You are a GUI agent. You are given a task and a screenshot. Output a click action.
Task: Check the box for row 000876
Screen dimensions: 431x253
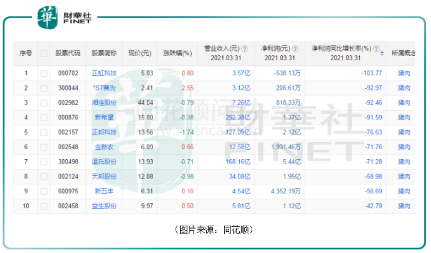click(x=44, y=117)
